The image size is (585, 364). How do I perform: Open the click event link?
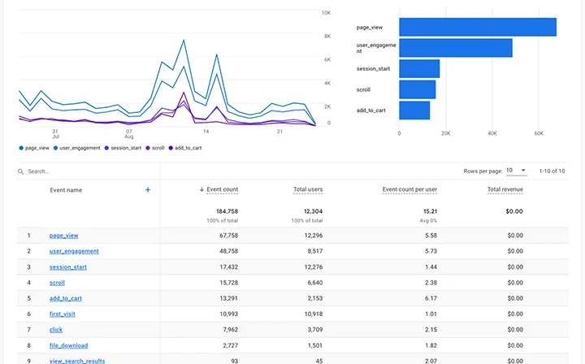[x=56, y=330]
